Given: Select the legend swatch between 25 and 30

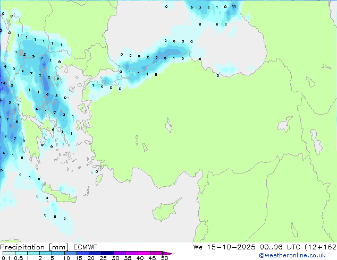Looking at the screenshot, I should [x=107, y=253].
